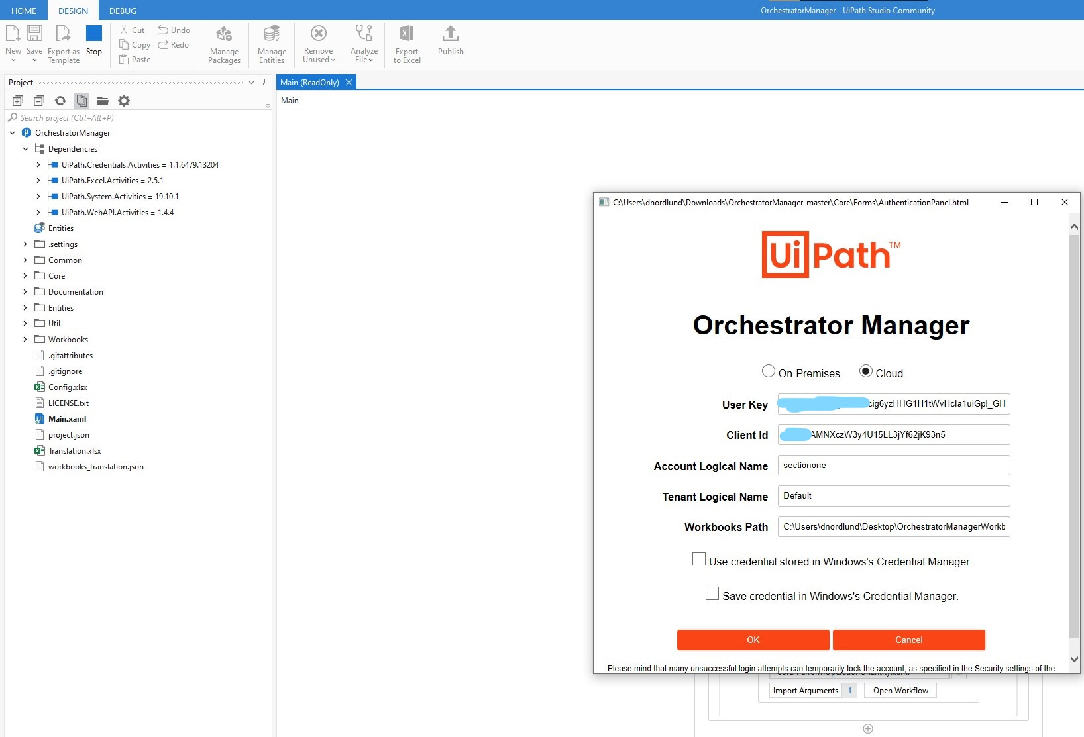Paste from clipboard in ribbon
Screen dimensions: 1084x737
pyautogui.click(x=135, y=60)
